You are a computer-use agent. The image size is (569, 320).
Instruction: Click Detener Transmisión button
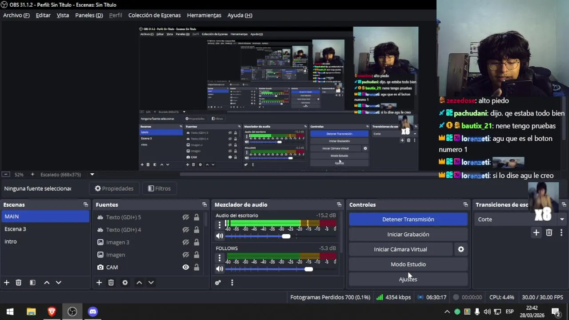click(x=408, y=219)
